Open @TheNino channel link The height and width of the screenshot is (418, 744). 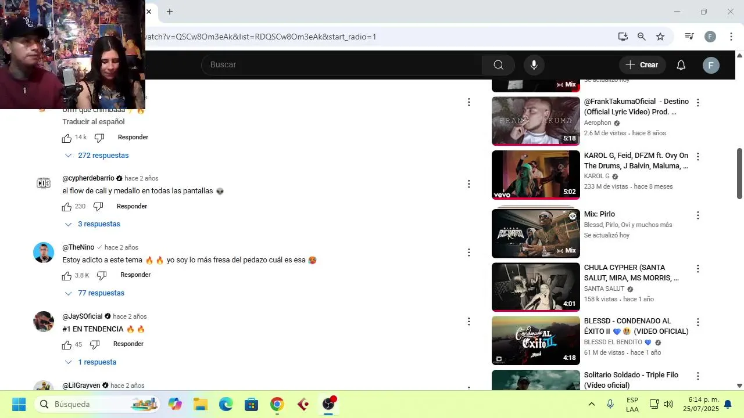tap(78, 247)
